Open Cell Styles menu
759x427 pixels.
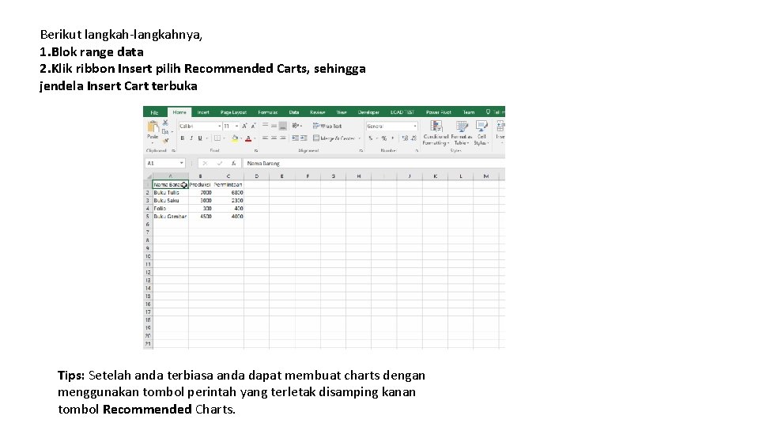click(481, 133)
